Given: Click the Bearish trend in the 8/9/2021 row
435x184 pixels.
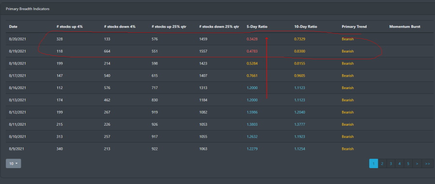Looking at the screenshot, I should pos(347,149).
